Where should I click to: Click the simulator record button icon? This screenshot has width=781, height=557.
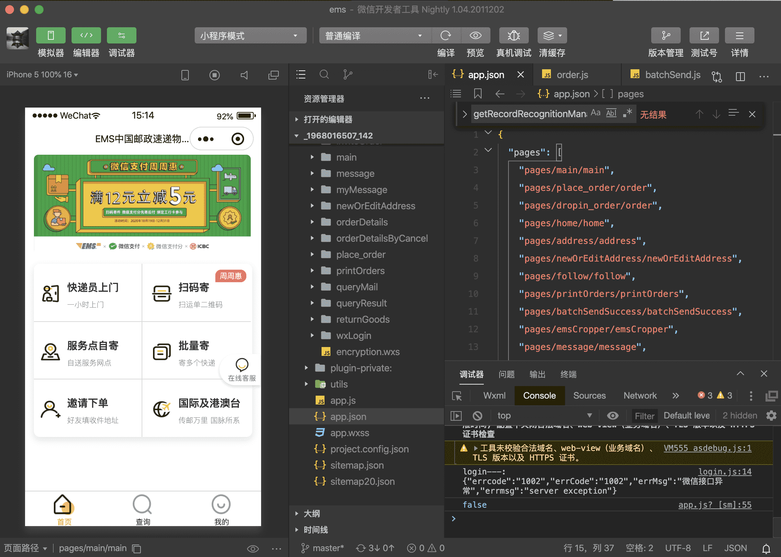(x=215, y=75)
